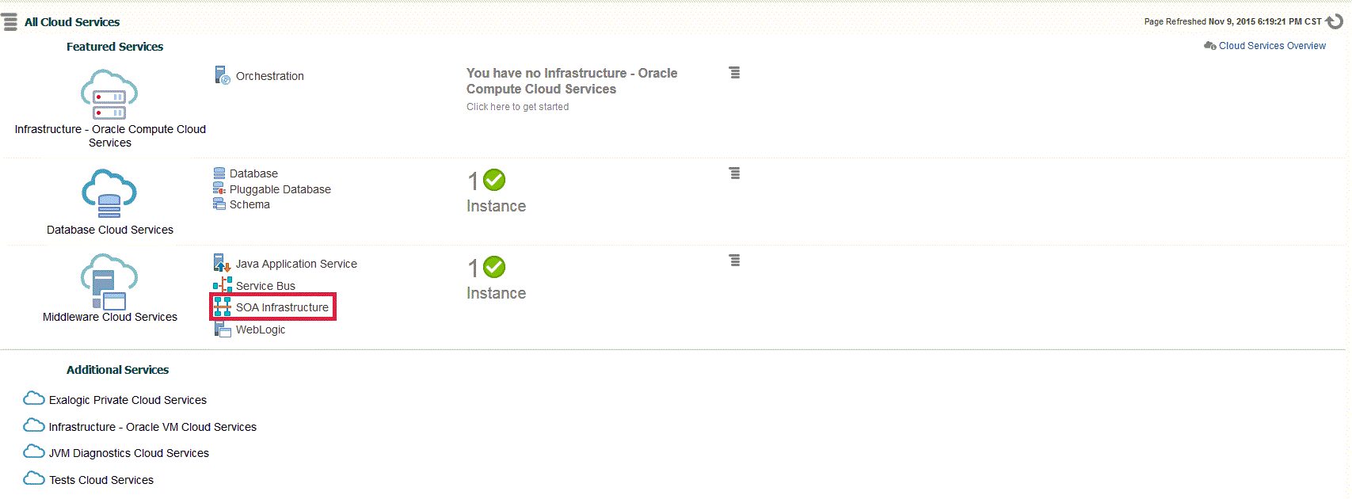
Task: Open the Infrastructure Compute row options menu
Action: 735,73
